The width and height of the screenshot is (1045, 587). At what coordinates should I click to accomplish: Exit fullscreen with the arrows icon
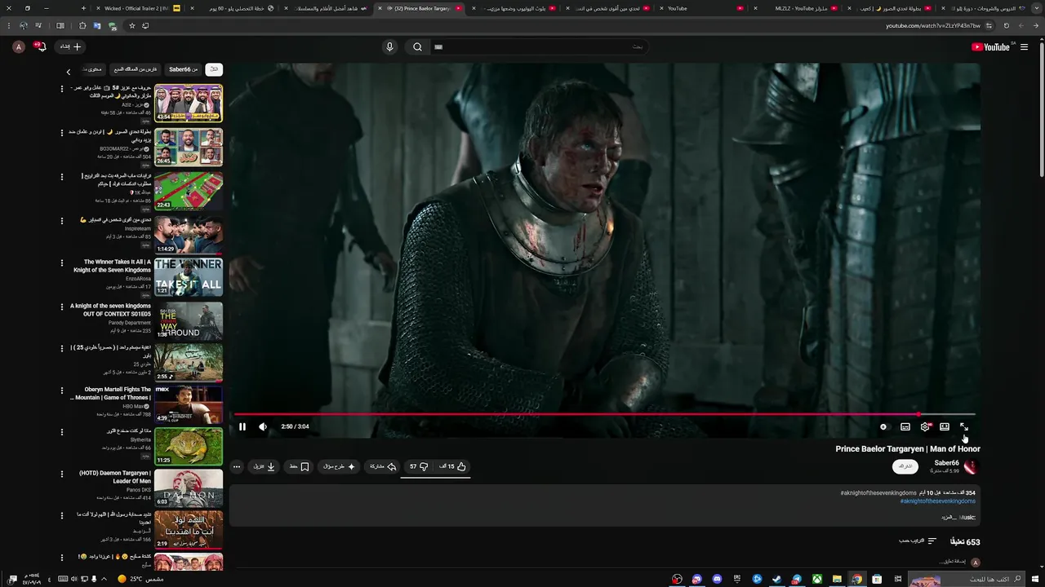coord(964,426)
